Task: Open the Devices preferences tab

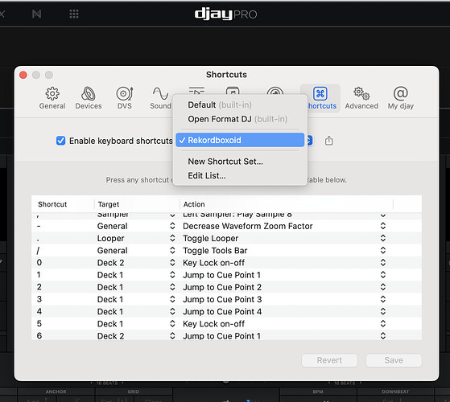Action: pyautogui.click(x=89, y=98)
